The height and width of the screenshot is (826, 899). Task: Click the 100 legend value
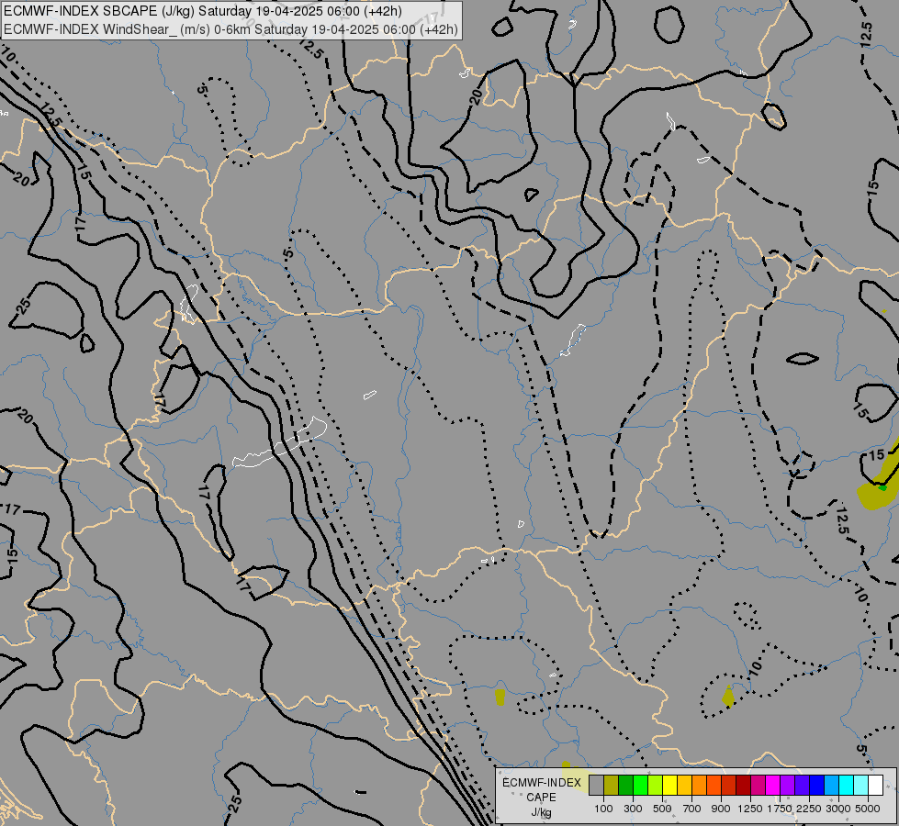click(x=603, y=809)
